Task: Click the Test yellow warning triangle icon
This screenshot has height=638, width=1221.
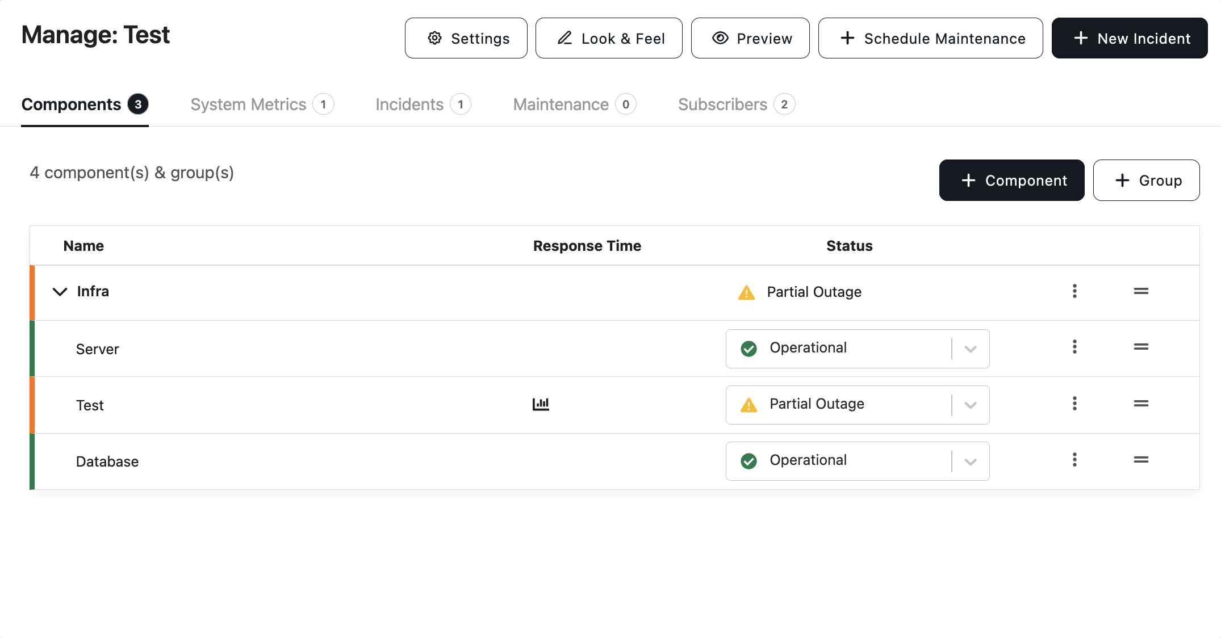Action: pyautogui.click(x=749, y=405)
